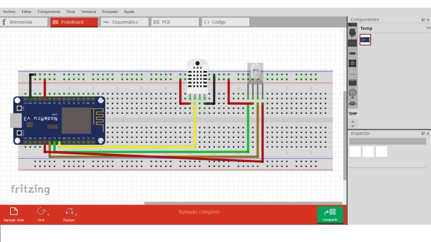The image size is (431, 242).
Task: Select the Protoboard view tab
Action: point(74,22)
